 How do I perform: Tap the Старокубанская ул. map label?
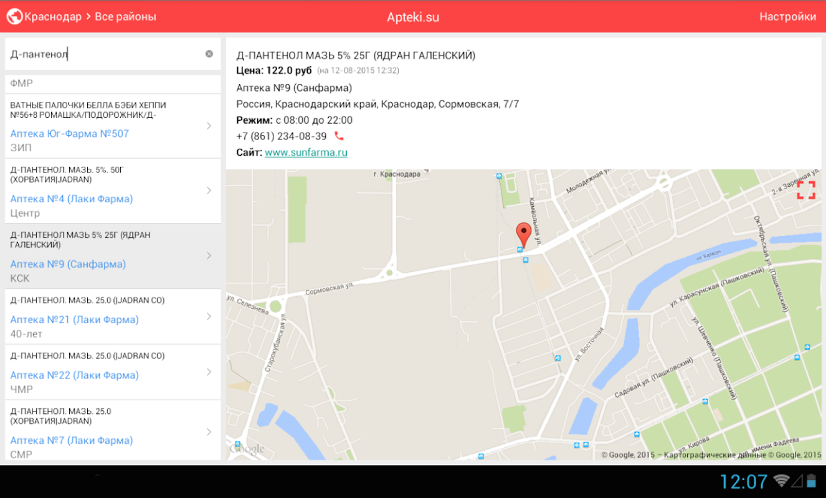[x=275, y=343]
